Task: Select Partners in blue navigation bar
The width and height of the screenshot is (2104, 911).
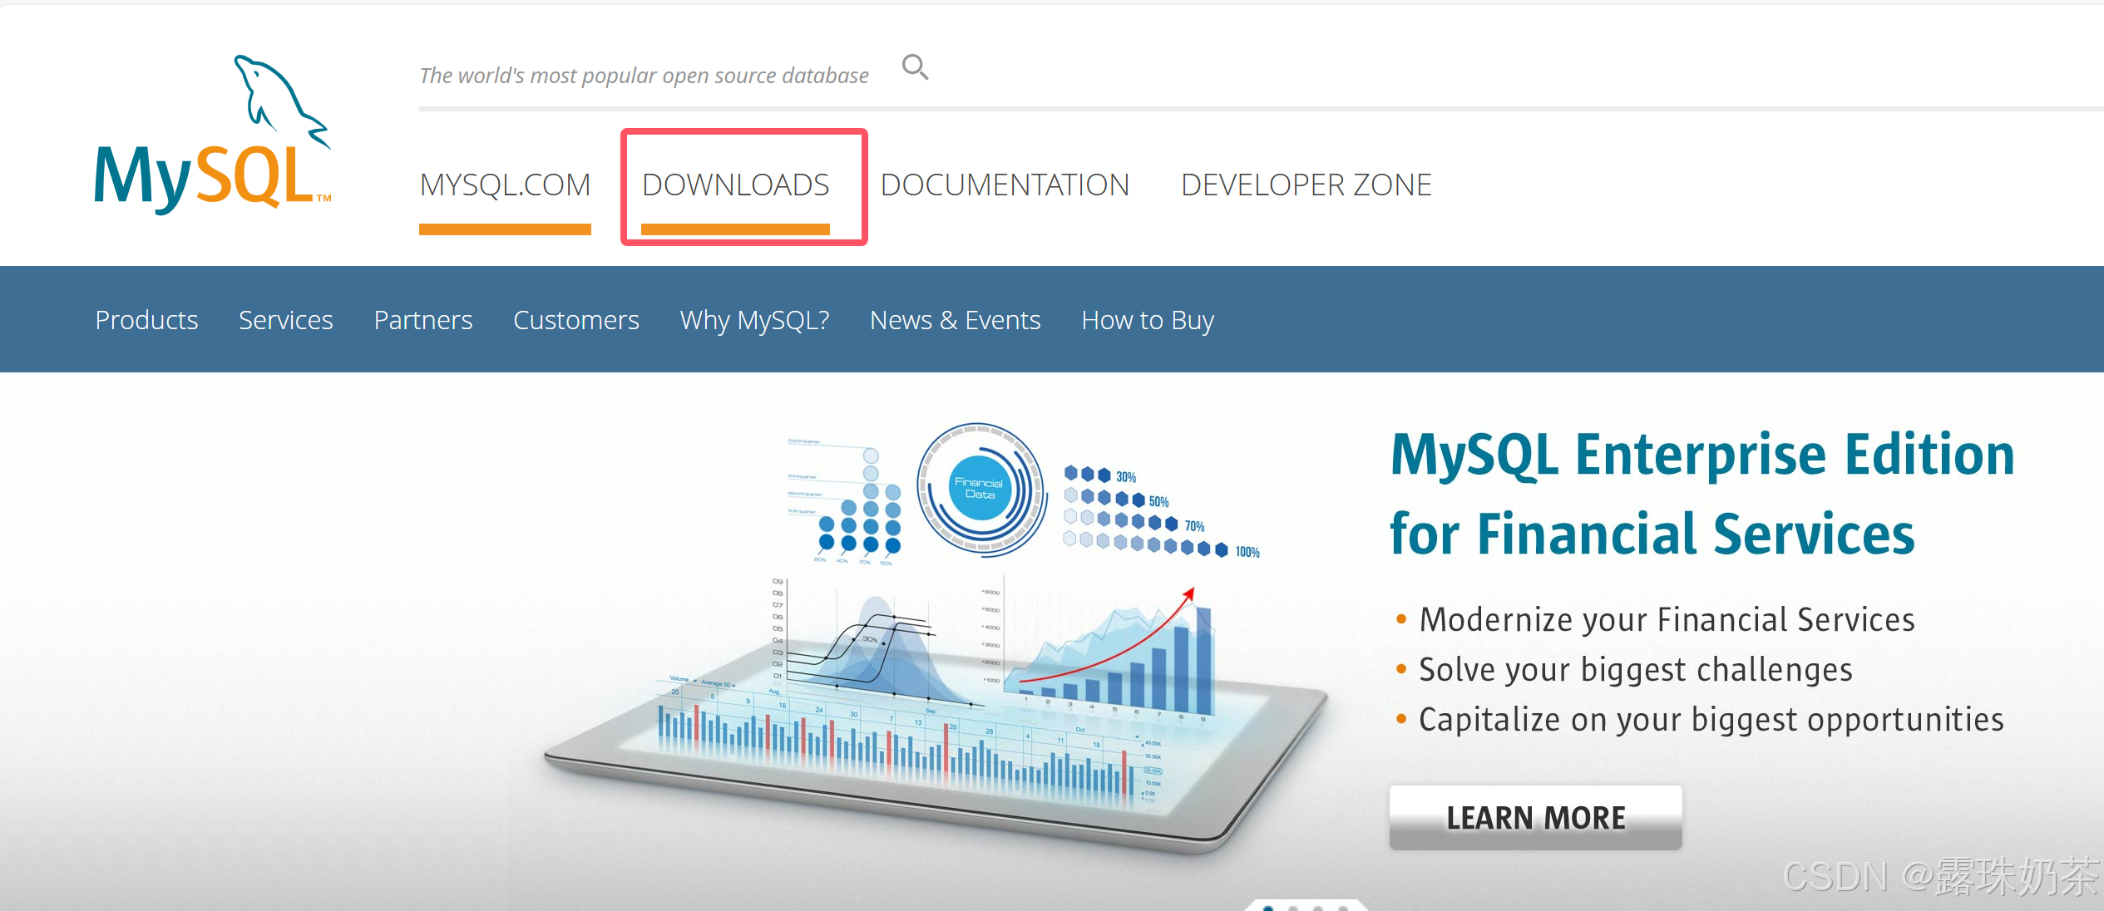Action: [x=422, y=320]
